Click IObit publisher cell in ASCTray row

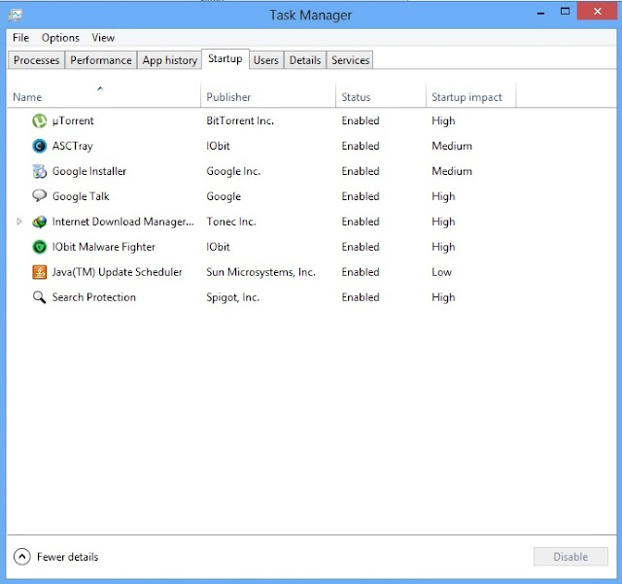(x=218, y=146)
